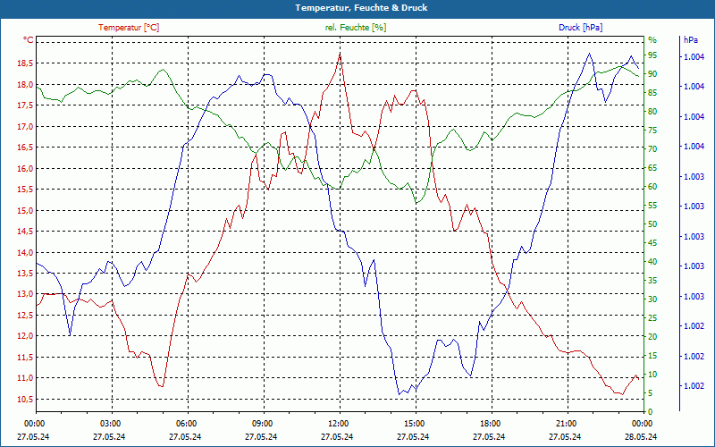The height and width of the screenshot is (447, 715).
Task: Click the green % unit above humidity axis
Action: pyautogui.click(x=652, y=40)
